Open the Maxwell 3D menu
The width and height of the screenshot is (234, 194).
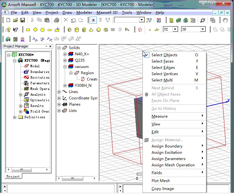pyautogui.click(x=107, y=13)
